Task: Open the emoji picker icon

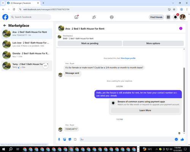Action: 176,139
